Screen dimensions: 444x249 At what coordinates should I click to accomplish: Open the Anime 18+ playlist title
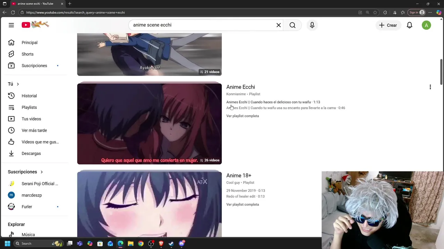click(x=239, y=176)
